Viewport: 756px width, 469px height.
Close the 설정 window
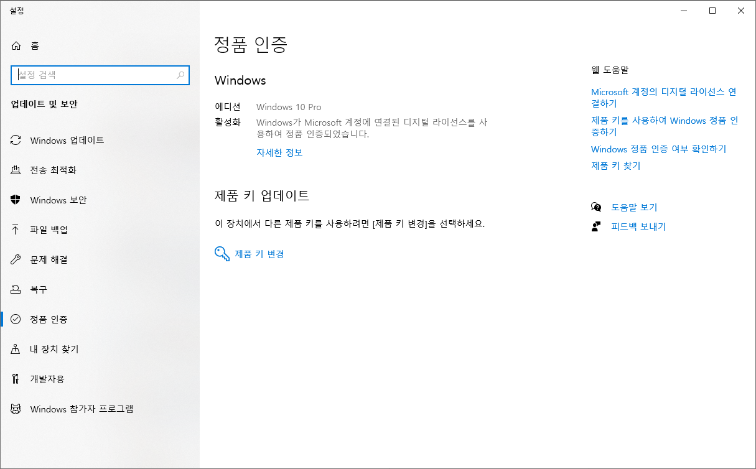point(741,11)
